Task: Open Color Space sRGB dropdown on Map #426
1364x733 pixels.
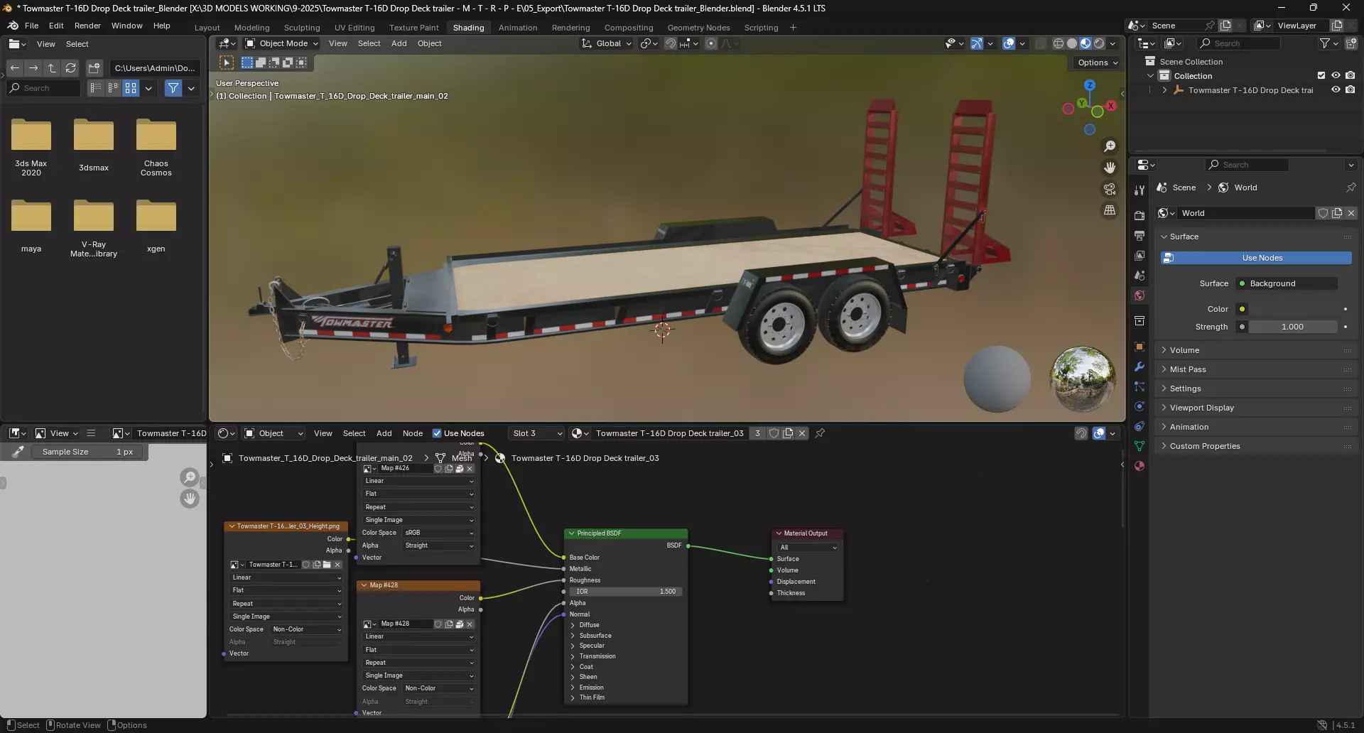Action: click(x=438, y=533)
